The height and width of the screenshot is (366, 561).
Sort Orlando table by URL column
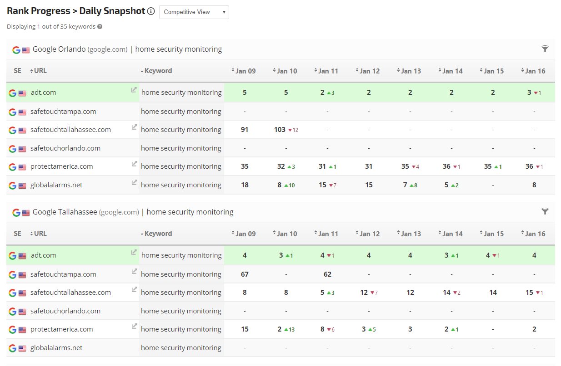pos(38,71)
